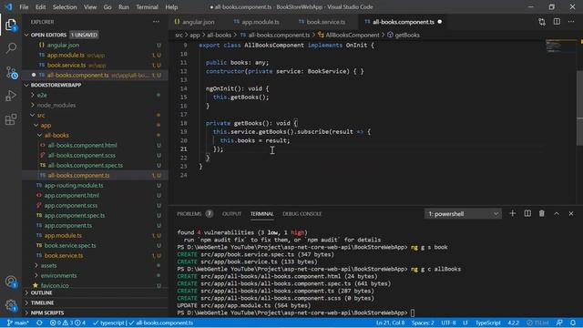583x328 pixels.
Task: Click the main branch indicator in status bar
Action: 18,323
